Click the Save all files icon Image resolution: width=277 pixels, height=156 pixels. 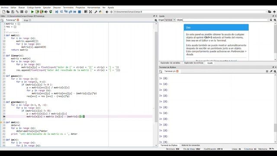(17, 12)
